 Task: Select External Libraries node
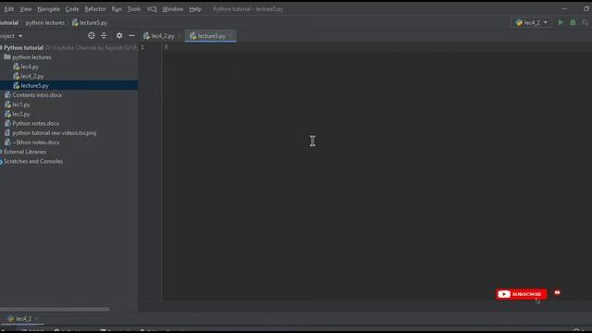[x=25, y=152]
